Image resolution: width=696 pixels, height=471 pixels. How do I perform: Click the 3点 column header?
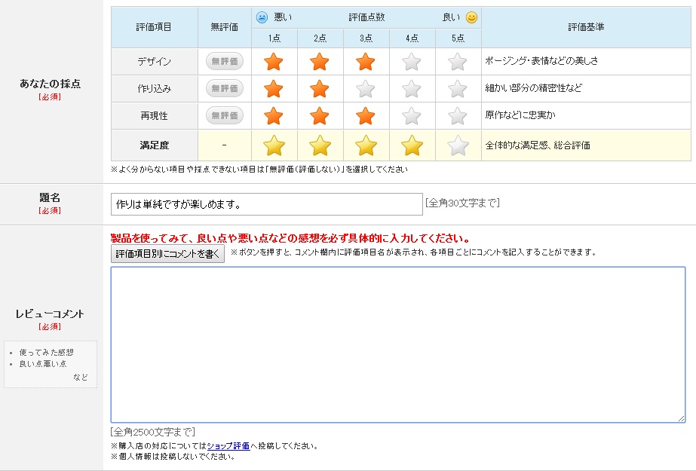click(x=366, y=38)
